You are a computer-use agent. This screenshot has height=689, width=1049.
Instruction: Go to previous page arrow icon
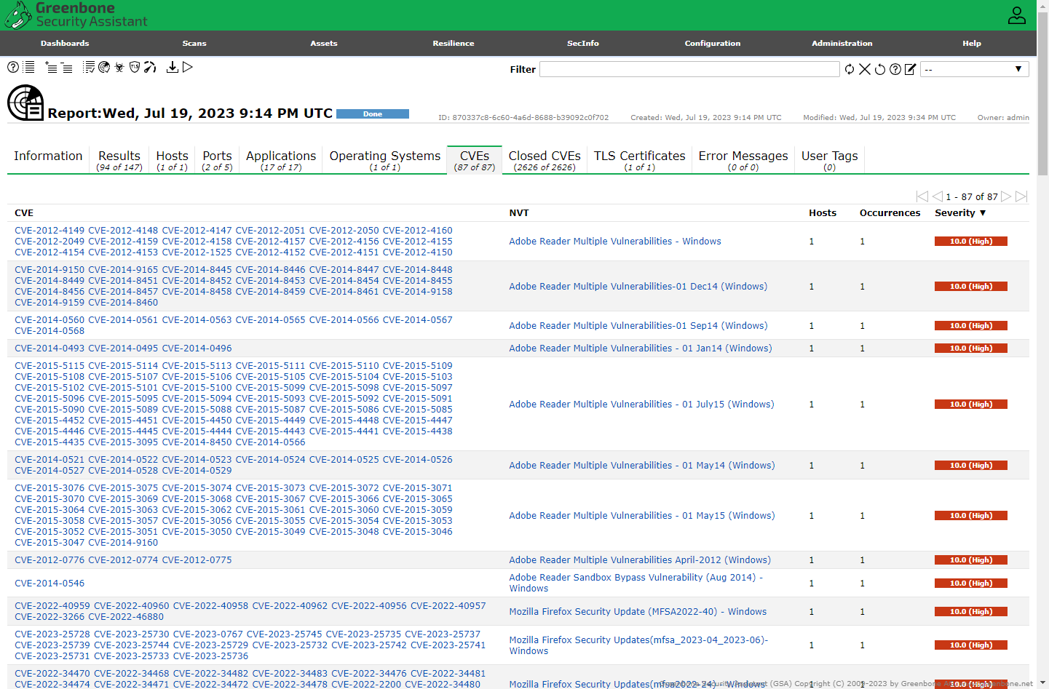click(x=938, y=196)
